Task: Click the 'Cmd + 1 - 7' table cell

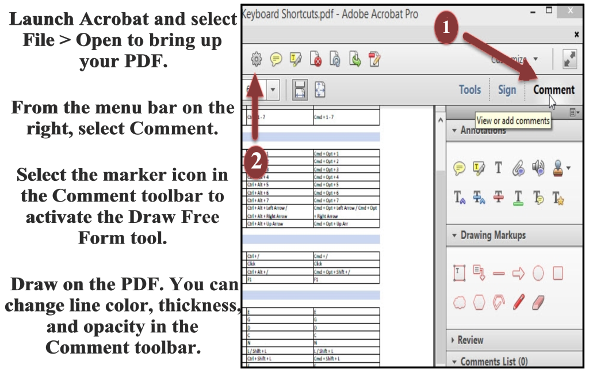Action: pyautogui.click(x=346, y=117)
